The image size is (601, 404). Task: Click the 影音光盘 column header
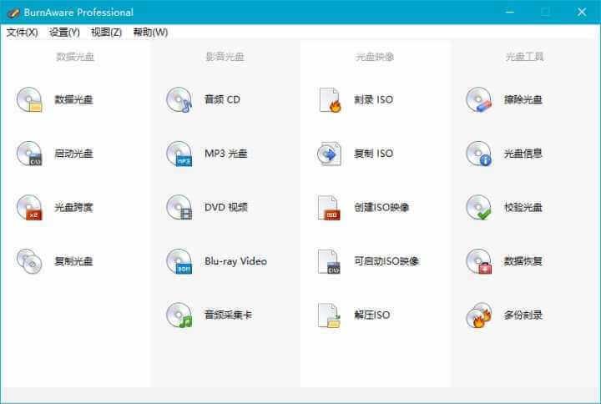click(225, 57)
